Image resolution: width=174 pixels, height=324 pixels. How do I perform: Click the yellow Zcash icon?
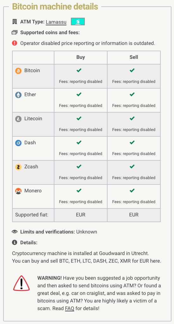pos(18,167)
